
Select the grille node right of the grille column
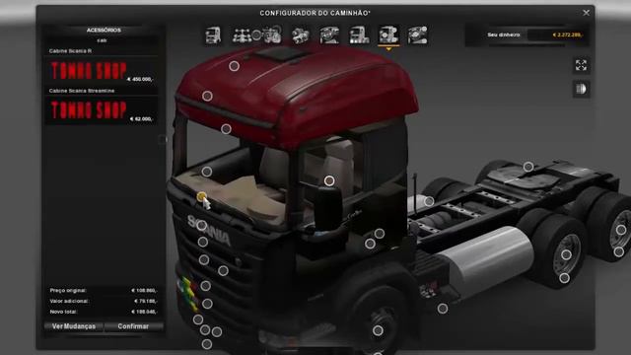tap(223, 271)
